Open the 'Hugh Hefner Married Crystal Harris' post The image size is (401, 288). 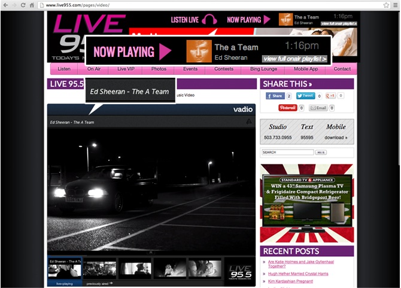pyautogui.click(x=298, y=274)
